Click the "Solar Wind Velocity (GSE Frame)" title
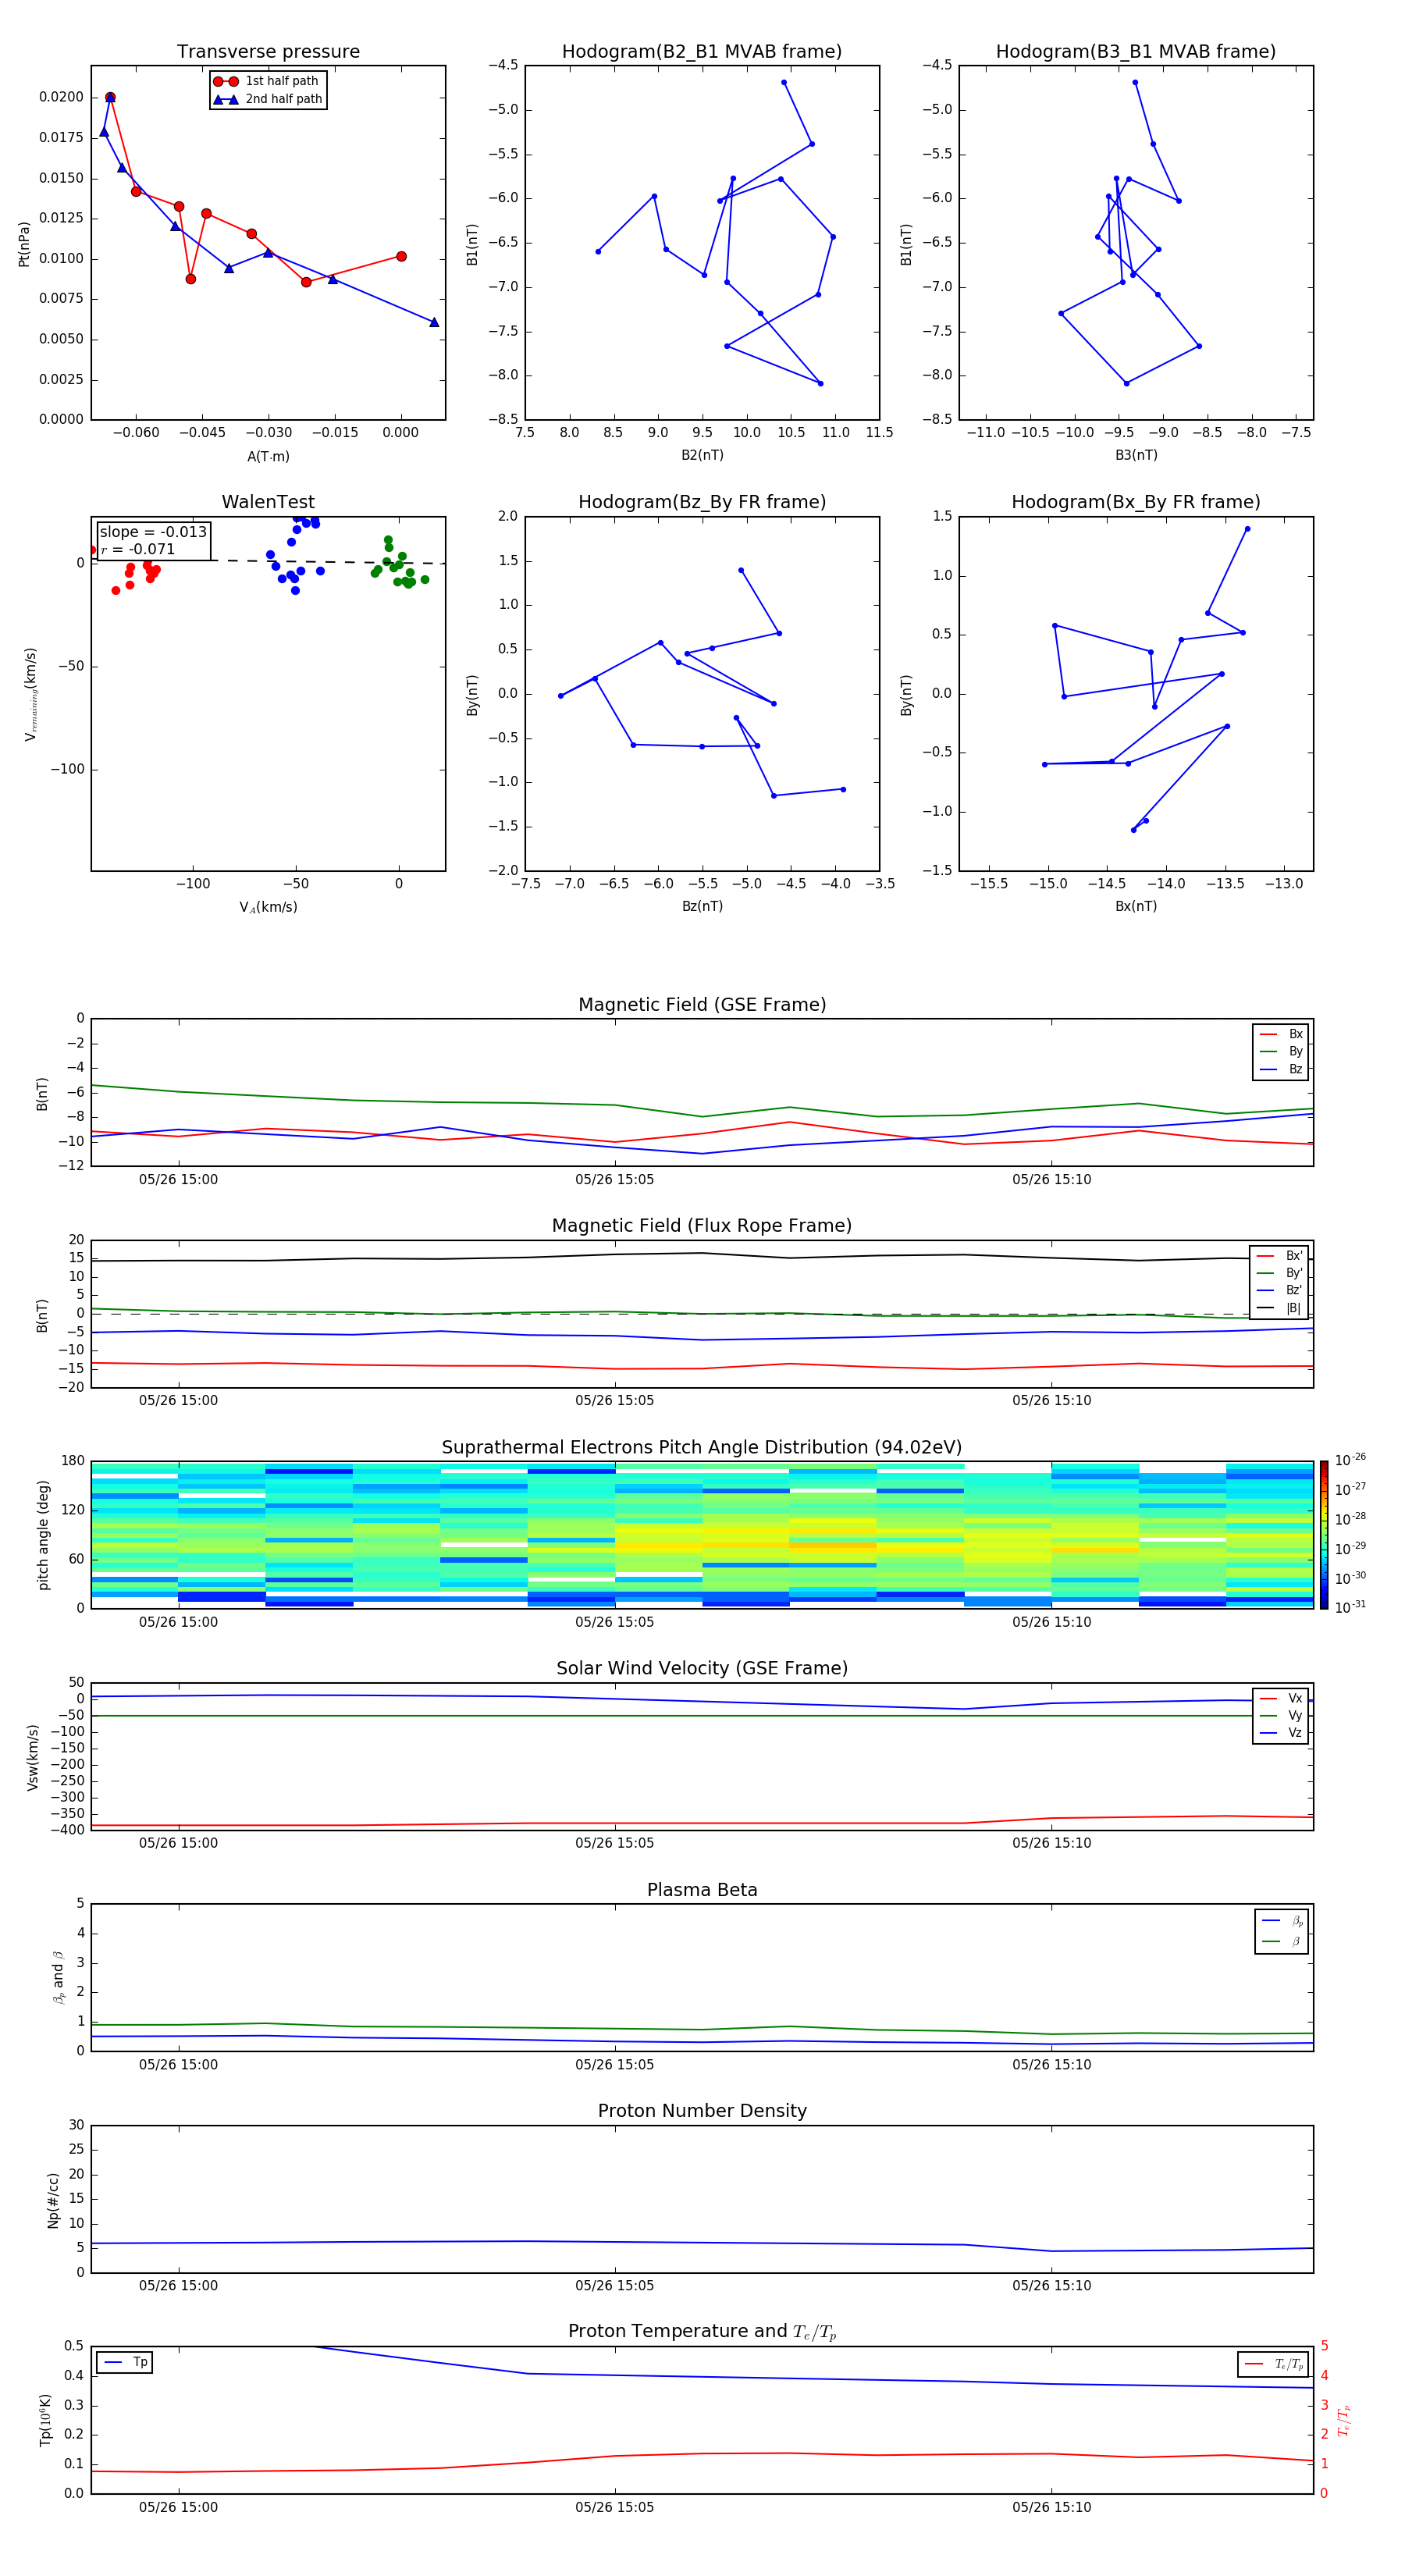Image resolution: width=1405 pixels, height=2576 pixels. pos(702,1669)
